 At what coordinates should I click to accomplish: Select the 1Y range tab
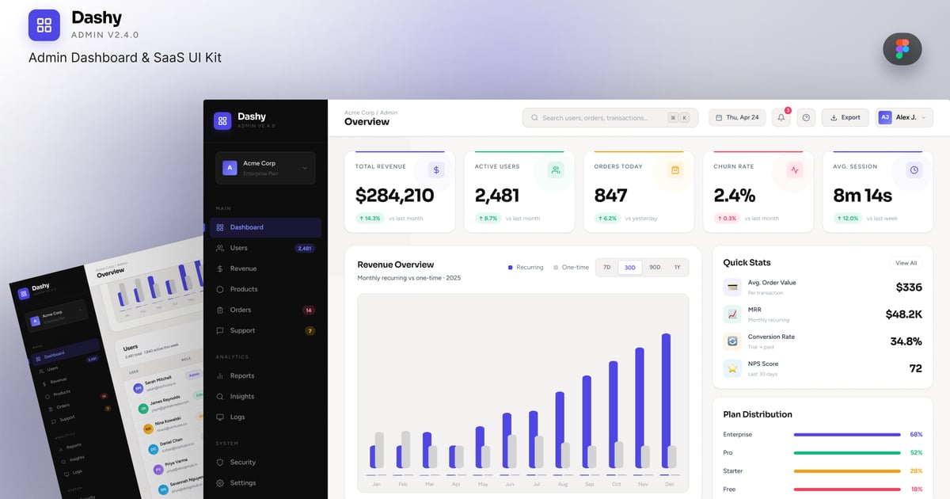pyautogui.click(x=677, y=268)
